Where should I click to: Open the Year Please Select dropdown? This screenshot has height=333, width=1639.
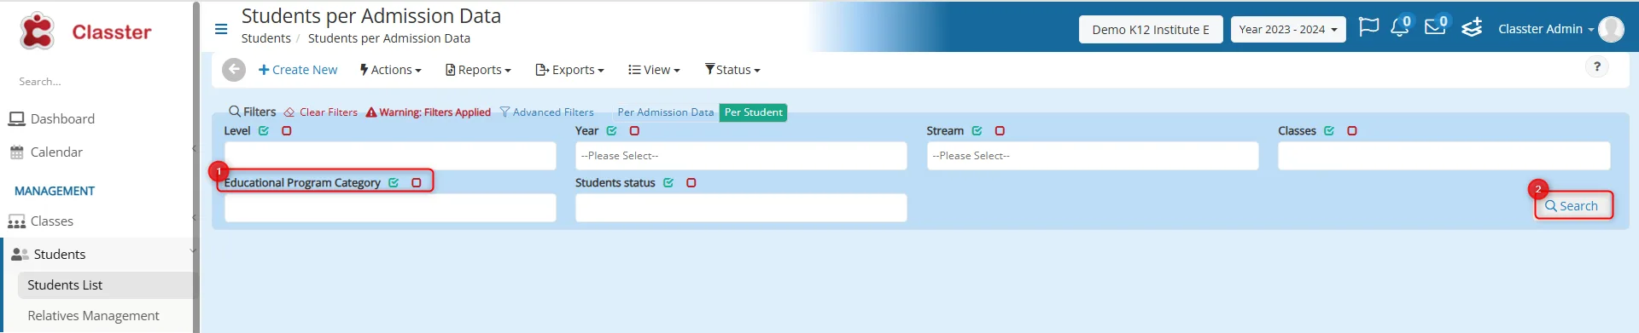pos(741,156)
